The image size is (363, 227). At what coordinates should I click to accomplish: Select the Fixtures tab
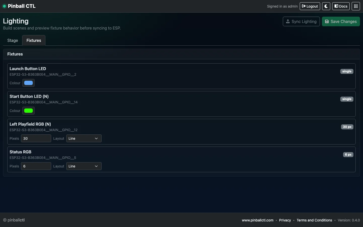tap(34, 40)
